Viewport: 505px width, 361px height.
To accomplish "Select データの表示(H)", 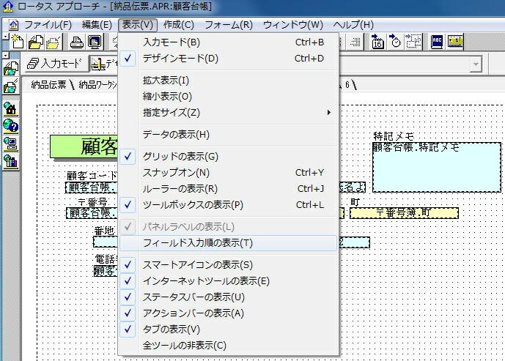I will tap(229, 134).
